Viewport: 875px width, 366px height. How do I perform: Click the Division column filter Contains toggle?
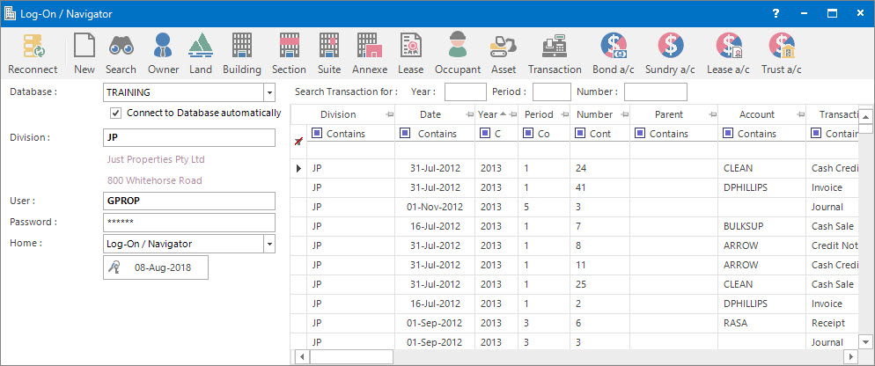click(318, 134)
